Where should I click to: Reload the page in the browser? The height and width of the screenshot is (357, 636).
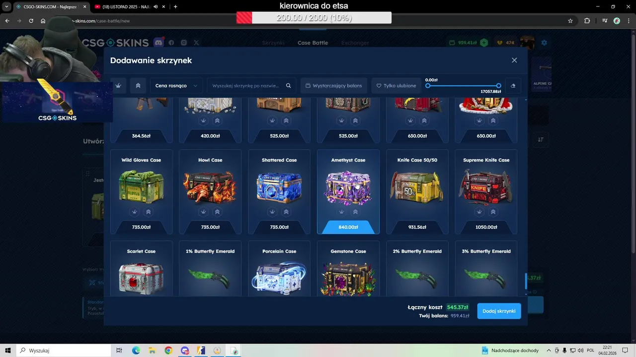pos(31,21)
